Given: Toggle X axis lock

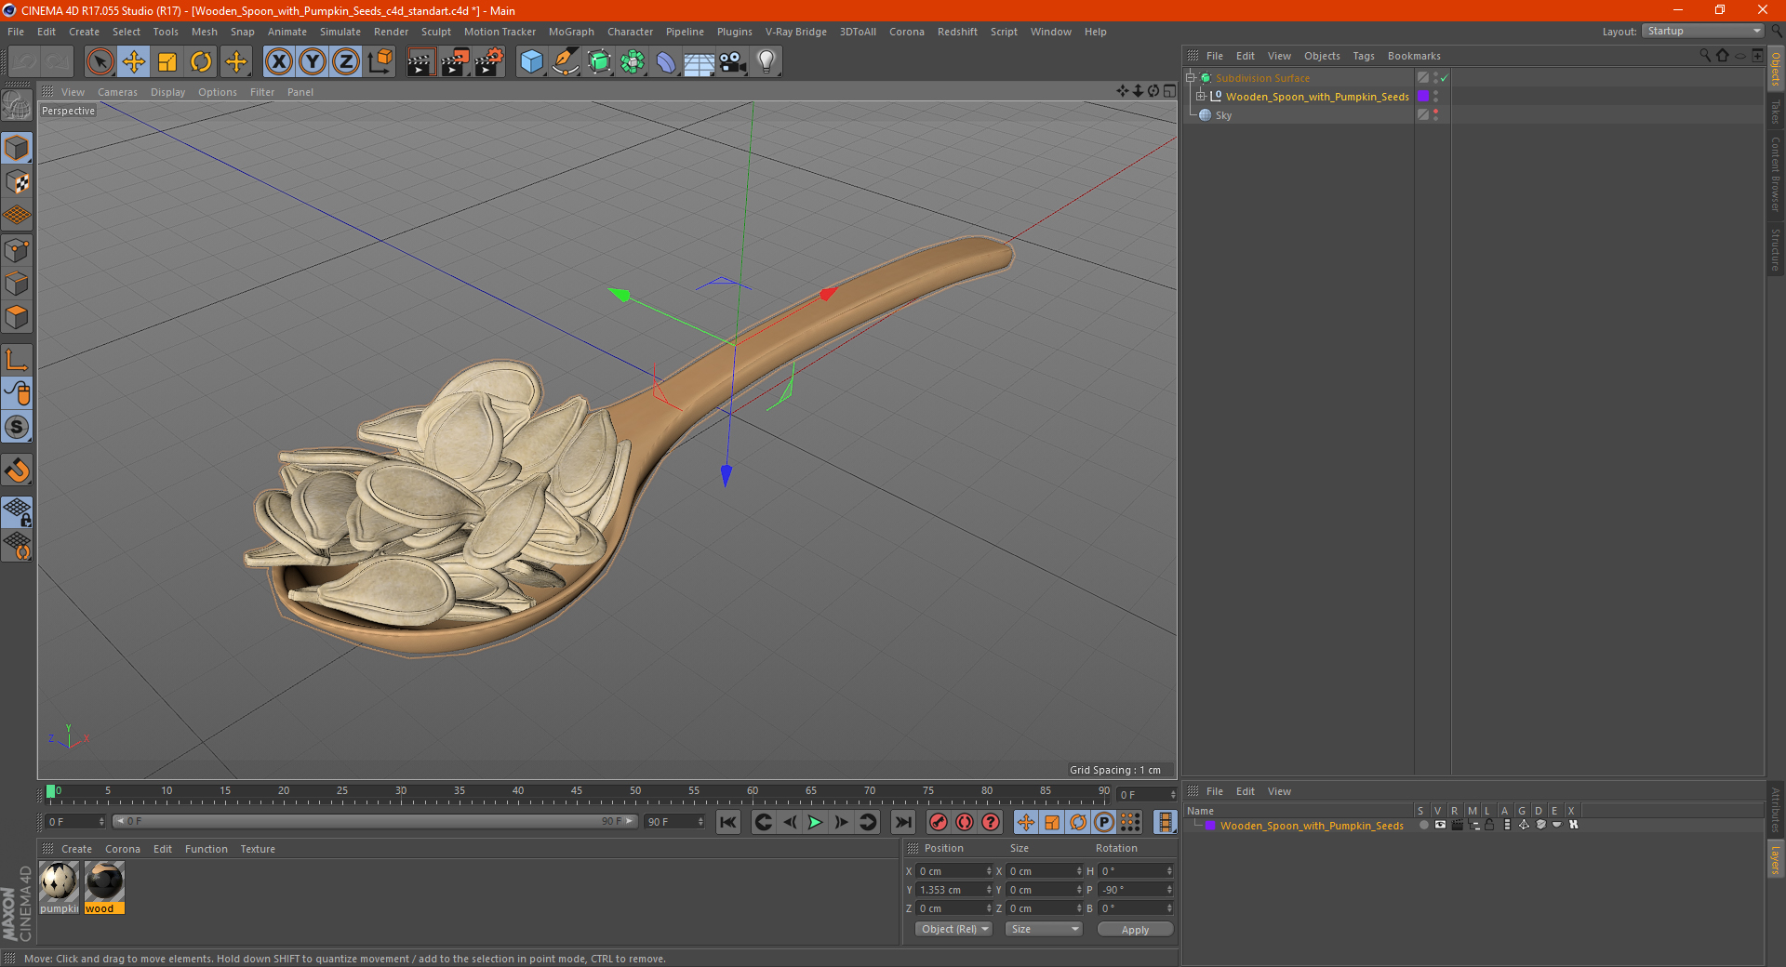Looking at the screenshot, I should point(278,62).
